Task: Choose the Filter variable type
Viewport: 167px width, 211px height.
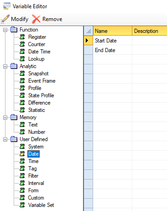Action: click(x=33, y=176)
